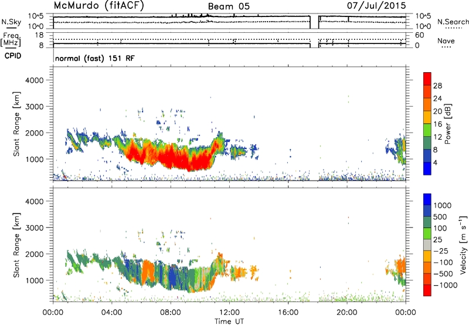This screenshot has height=325, width=469.
Task: Click the light green Power segment between 12 and 16
Action: tap(427, 130)
